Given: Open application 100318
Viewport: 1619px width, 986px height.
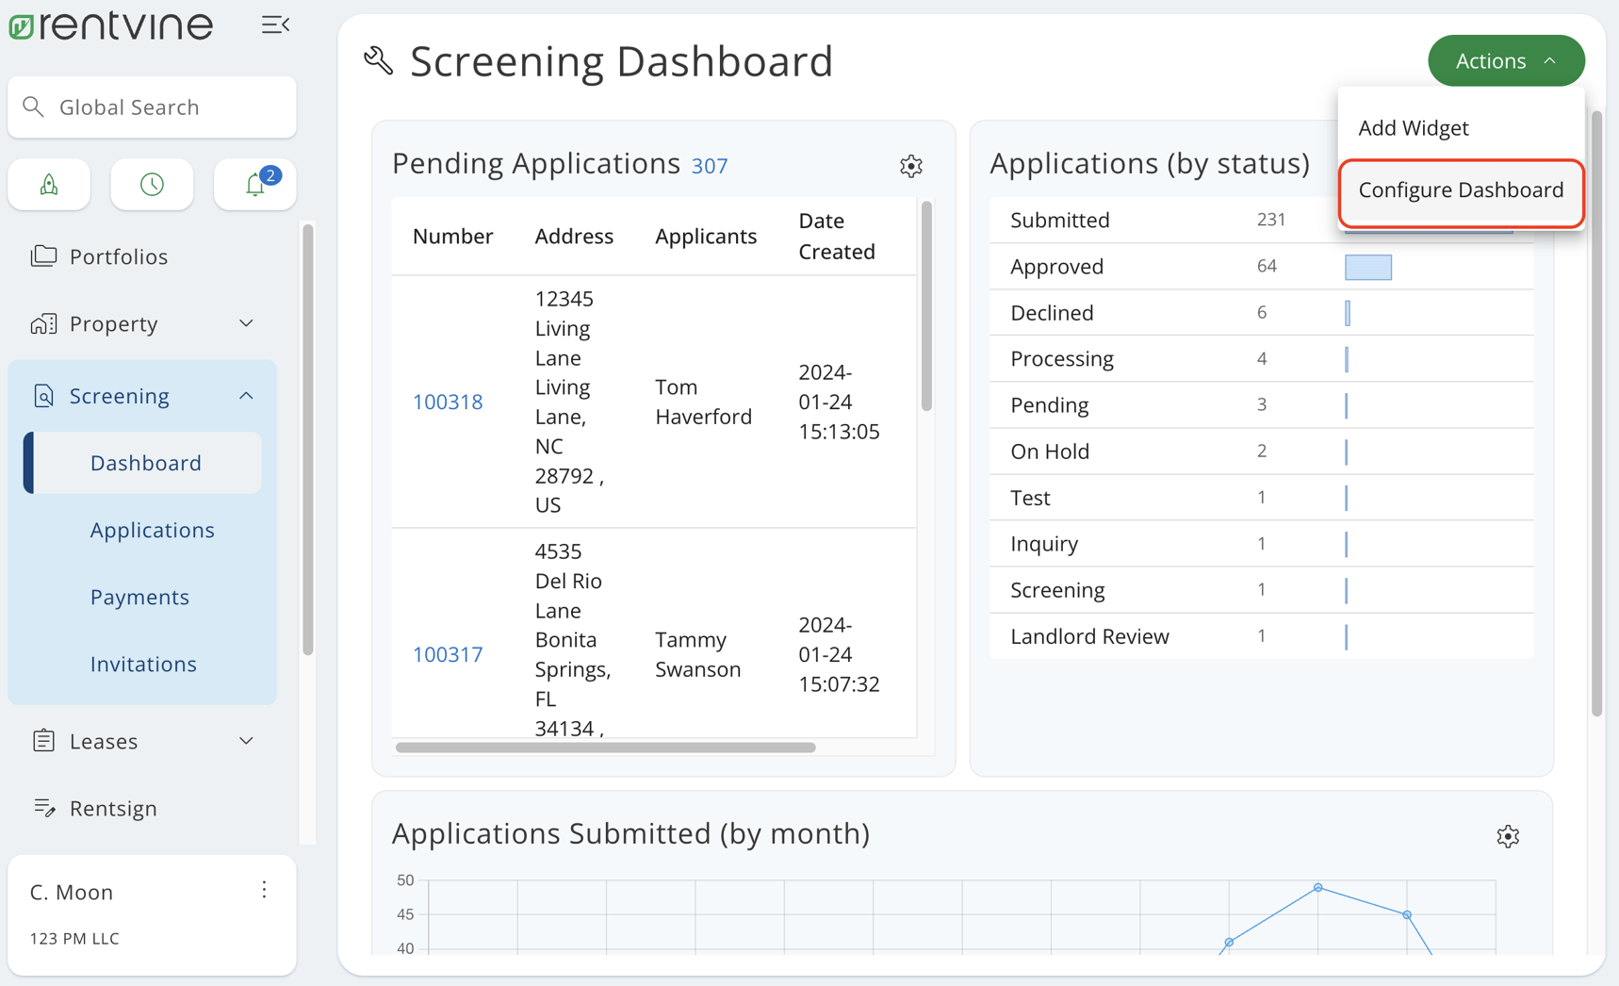Looking at the screenshot, I should pos(448,401).
